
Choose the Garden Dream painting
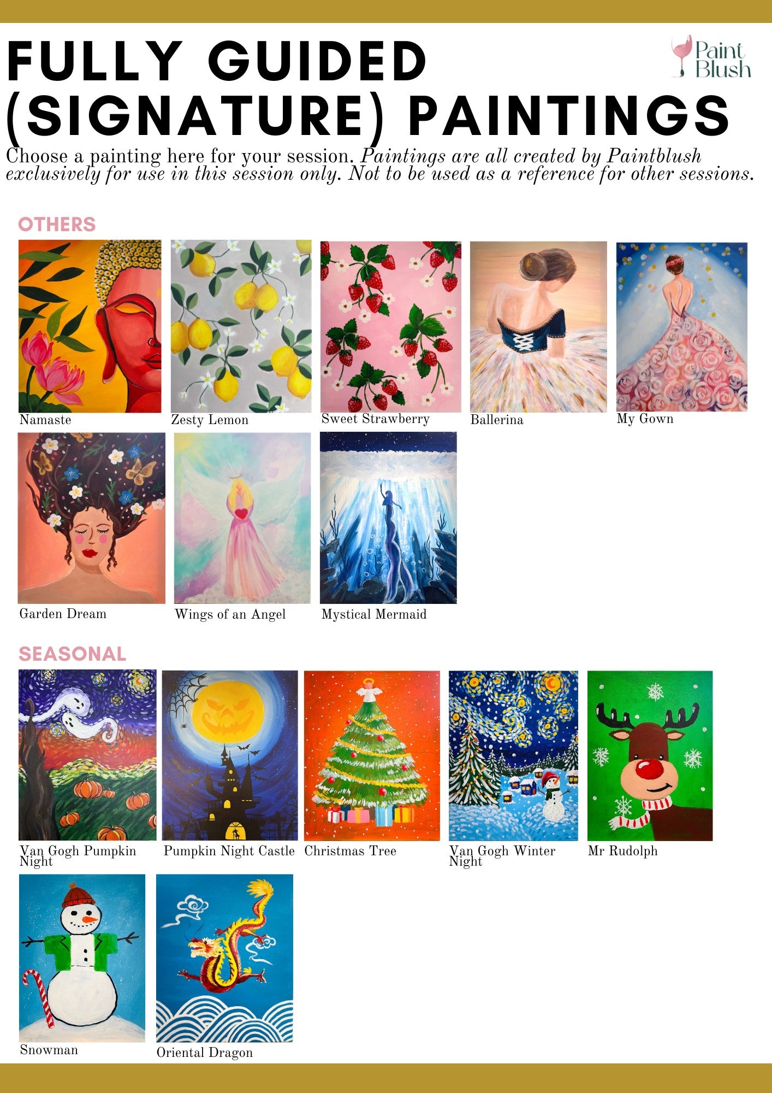pyautogui.click(x=92, y=518)
